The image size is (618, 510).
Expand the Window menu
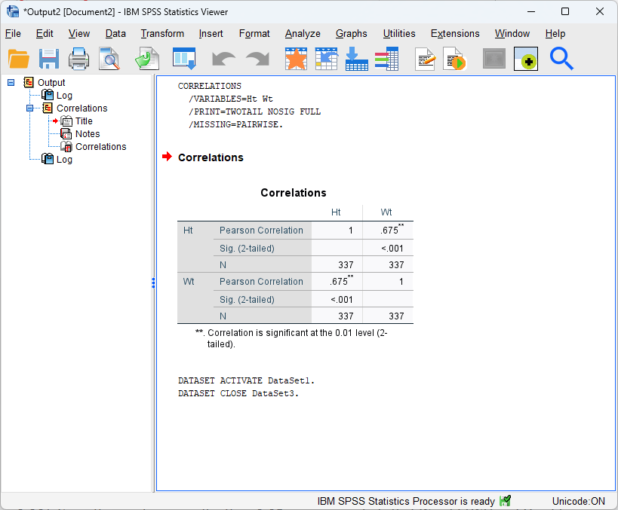coord(512,34)
